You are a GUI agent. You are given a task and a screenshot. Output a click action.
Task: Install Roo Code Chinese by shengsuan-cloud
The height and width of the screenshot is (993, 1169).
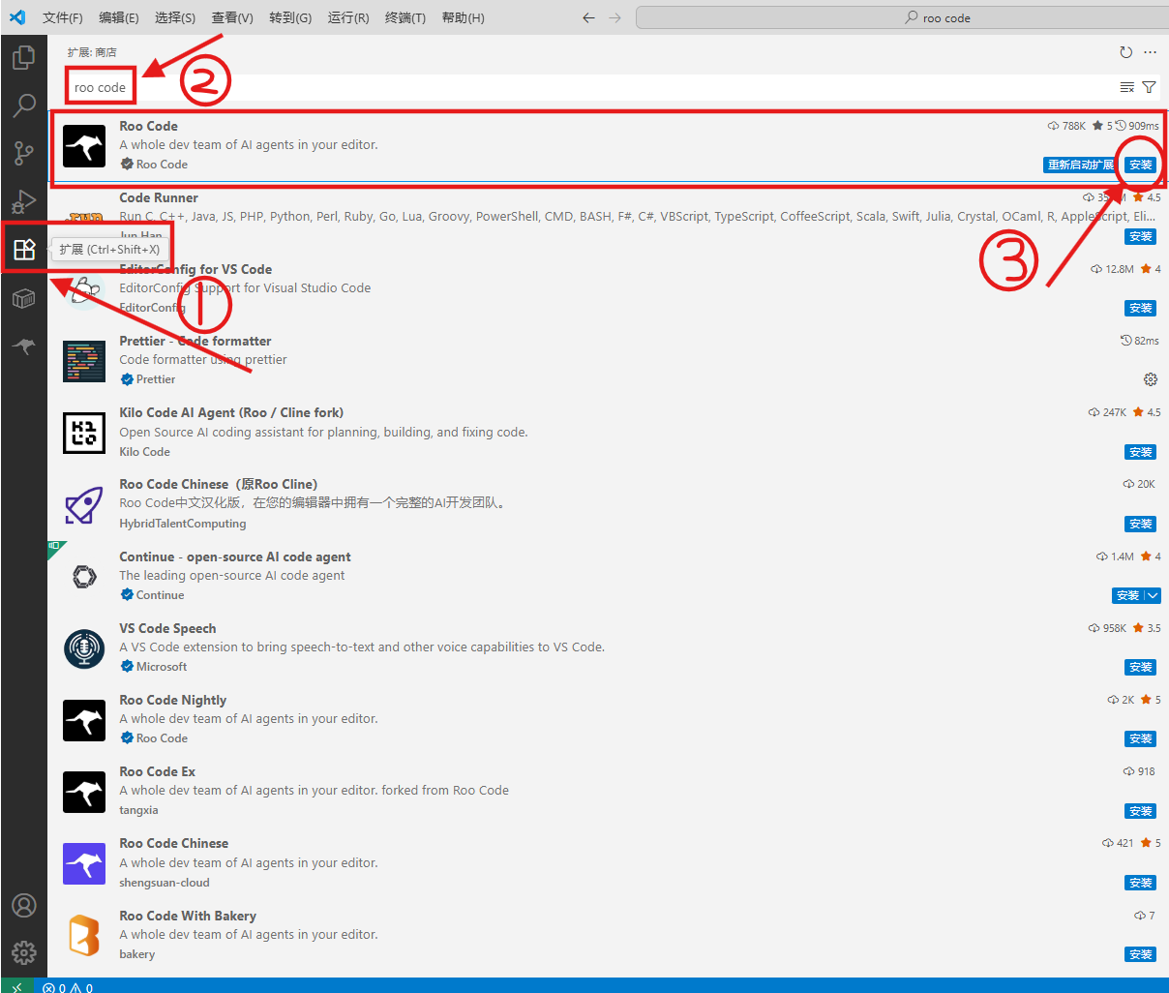[1141, 883]
